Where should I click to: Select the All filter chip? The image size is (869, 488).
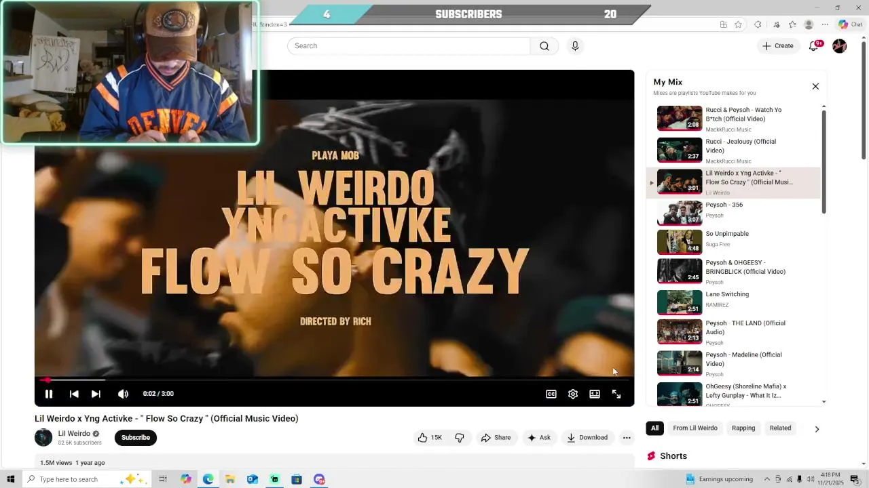pos(654,428)
